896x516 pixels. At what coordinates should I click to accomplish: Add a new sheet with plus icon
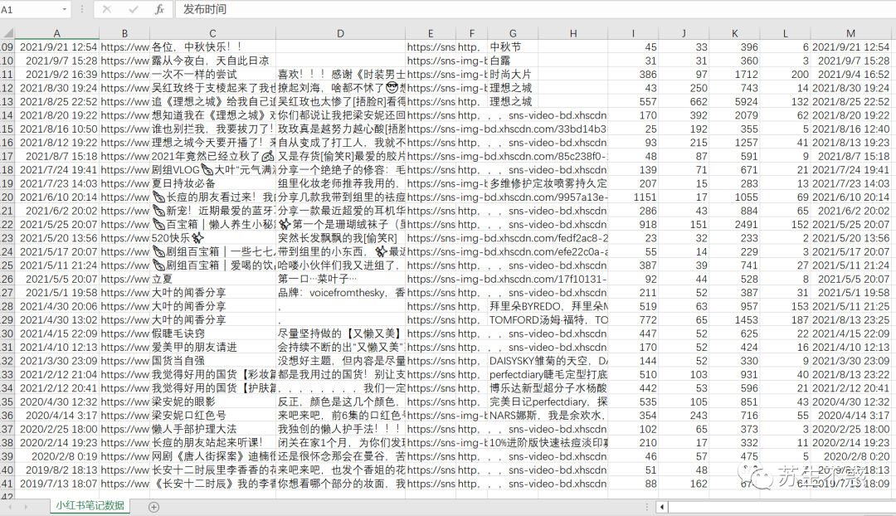click(x=153, y=507)
